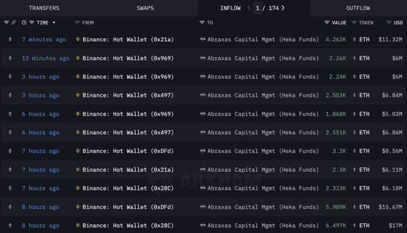The image size is (407, 233).
Task: Switch to the SWAPS tab
Action: pos(145,8)
